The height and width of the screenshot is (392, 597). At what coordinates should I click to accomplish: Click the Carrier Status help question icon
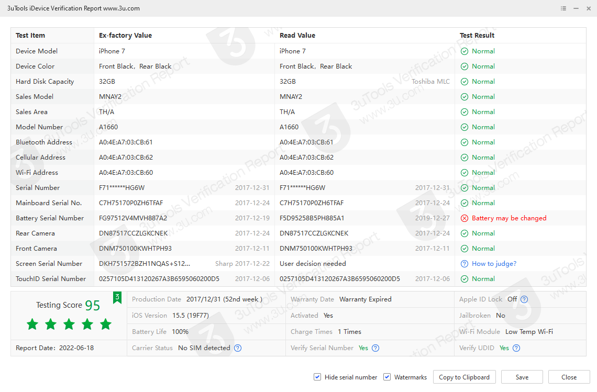tap(238, 348)
